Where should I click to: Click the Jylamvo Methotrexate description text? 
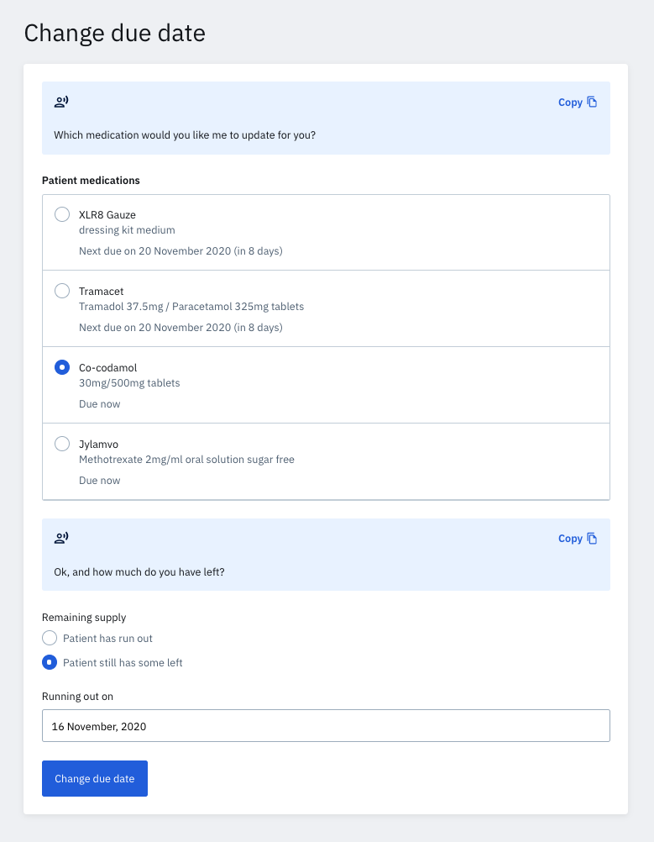tap(186, 459)
